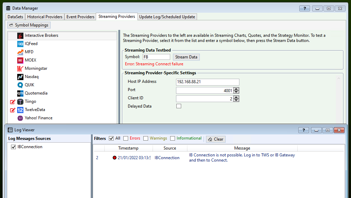This screenshot has width=351, height=198.
Task: Click the MOEX provider icon
Action: pos(20,60)
